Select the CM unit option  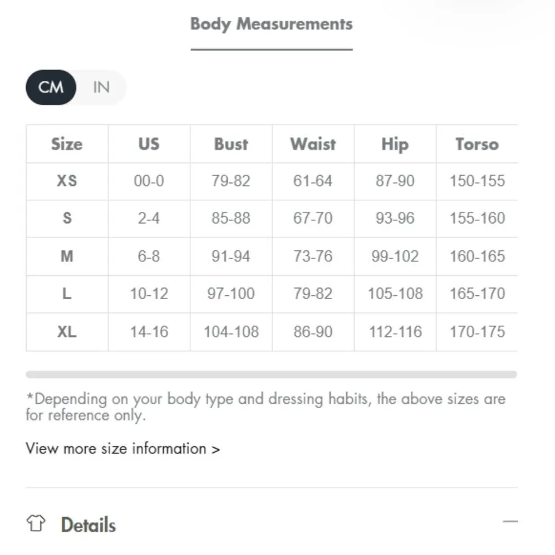point(51,88)
